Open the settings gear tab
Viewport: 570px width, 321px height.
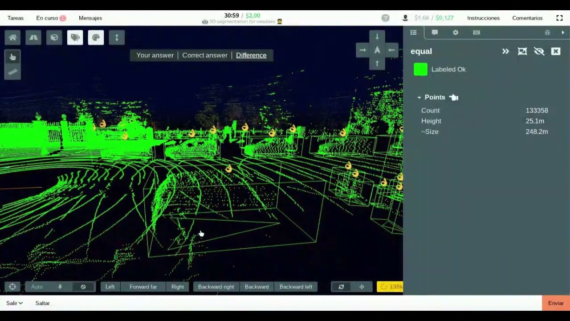coord(455,33)
